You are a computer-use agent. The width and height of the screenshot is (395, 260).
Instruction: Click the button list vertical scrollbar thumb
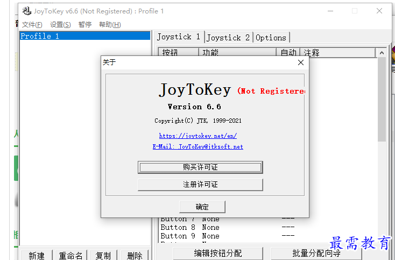pos(382,100)
